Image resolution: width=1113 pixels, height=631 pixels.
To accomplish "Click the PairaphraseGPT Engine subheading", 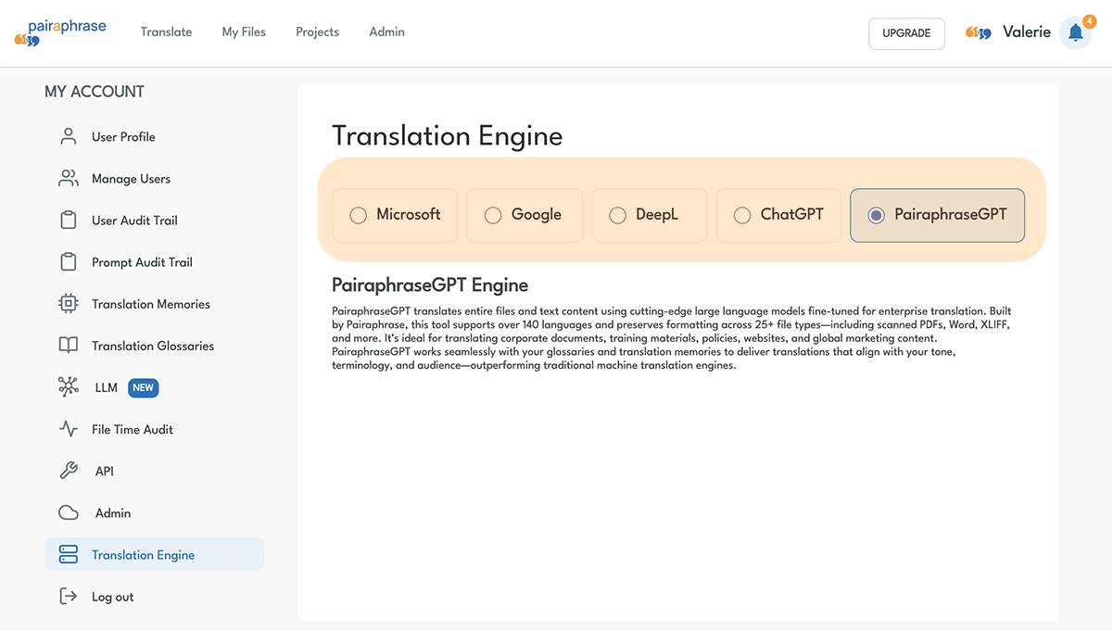I will point(430,284).
